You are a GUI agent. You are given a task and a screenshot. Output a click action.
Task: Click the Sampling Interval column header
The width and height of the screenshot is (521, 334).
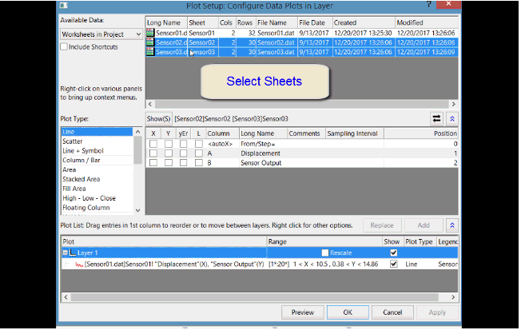(x=355, y=133)
